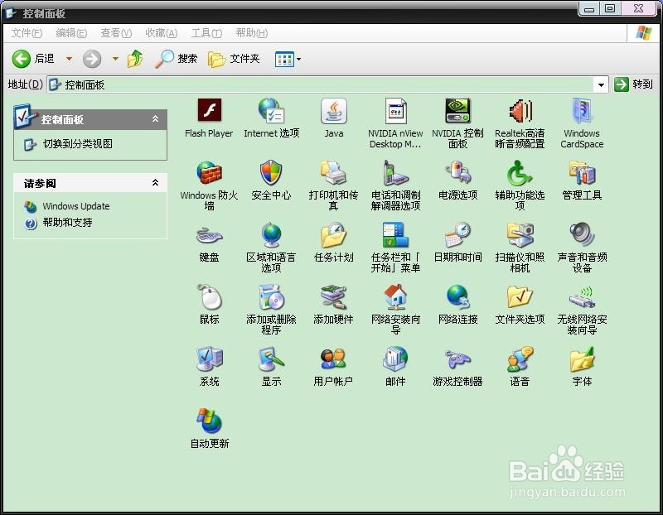
Task: Open 日期和时间 icon
Action: pyautogui.click(x=457, y=235)
